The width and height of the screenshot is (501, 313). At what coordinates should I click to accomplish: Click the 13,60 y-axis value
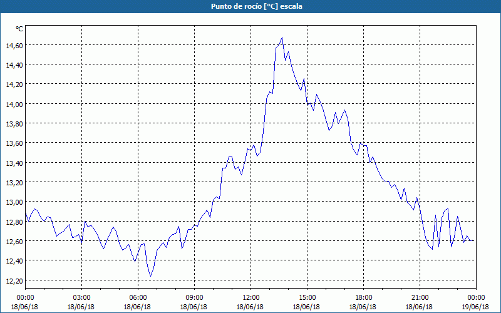click(14, 143)
